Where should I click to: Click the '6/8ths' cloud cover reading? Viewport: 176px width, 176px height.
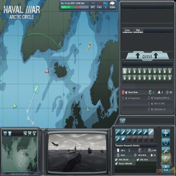pos(112,7)
